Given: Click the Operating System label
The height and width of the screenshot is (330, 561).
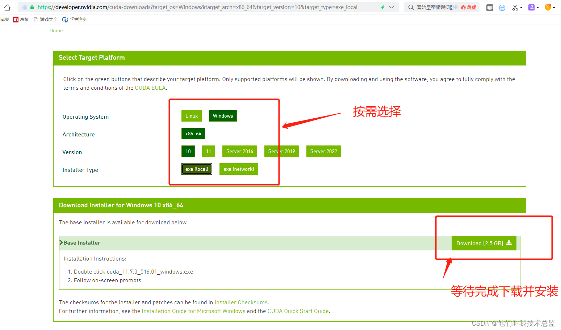Looking at the screenshot, I should click(85, 117).
